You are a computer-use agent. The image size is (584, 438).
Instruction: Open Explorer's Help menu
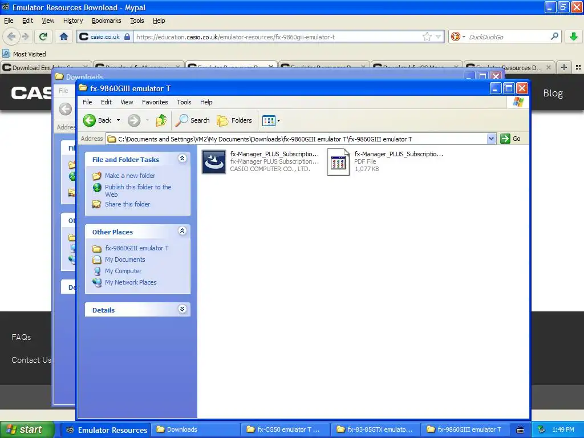click(206, 102)
